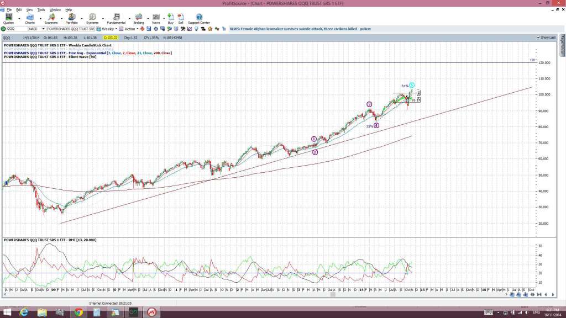This screenshot has height=318, width=566.
Task: Click the lightbulb icon in the chart toolbar
Action: 196,29
